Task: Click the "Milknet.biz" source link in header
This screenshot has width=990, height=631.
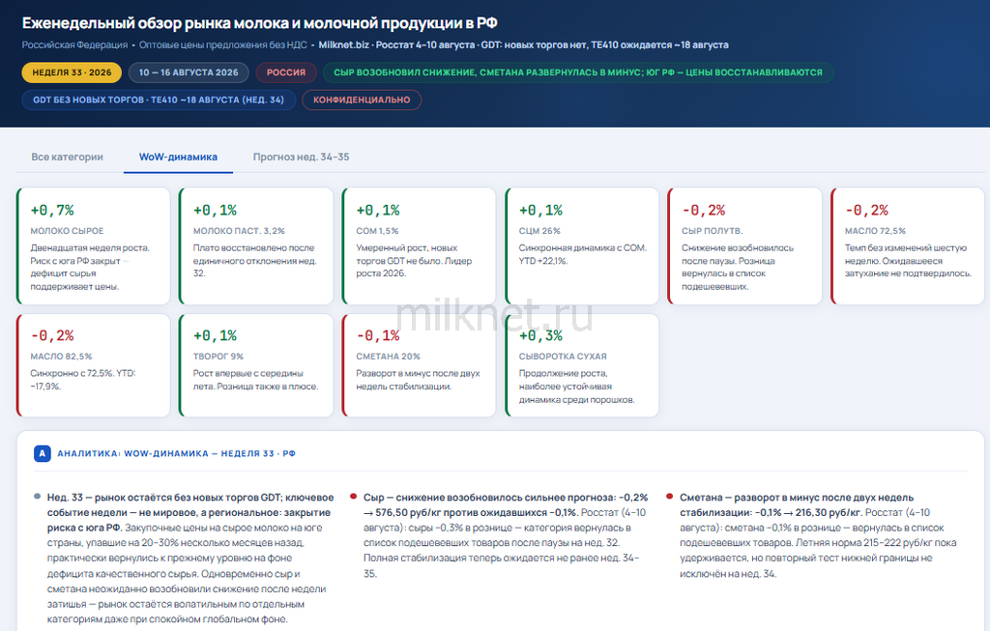Action: pyautogui.click(x=343, y=44)
